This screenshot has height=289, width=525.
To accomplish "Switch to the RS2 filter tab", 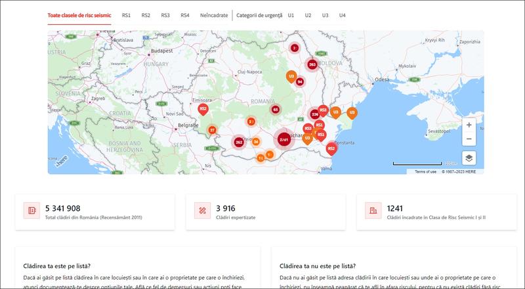I will (x=146, y=15).
